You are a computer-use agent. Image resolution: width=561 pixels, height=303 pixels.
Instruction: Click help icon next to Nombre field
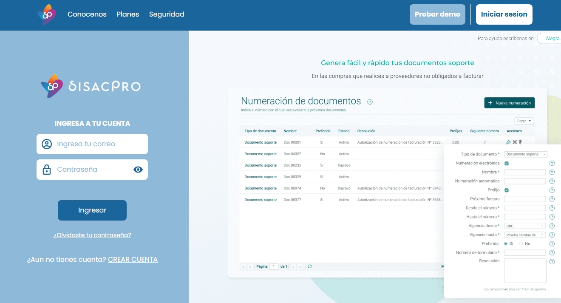pos(552,172)
